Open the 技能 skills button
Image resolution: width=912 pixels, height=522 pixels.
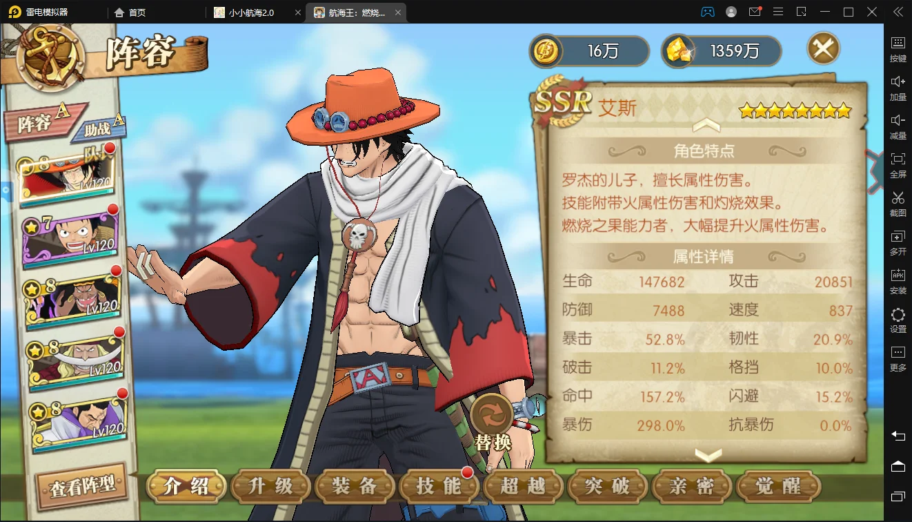click(439, 485)
